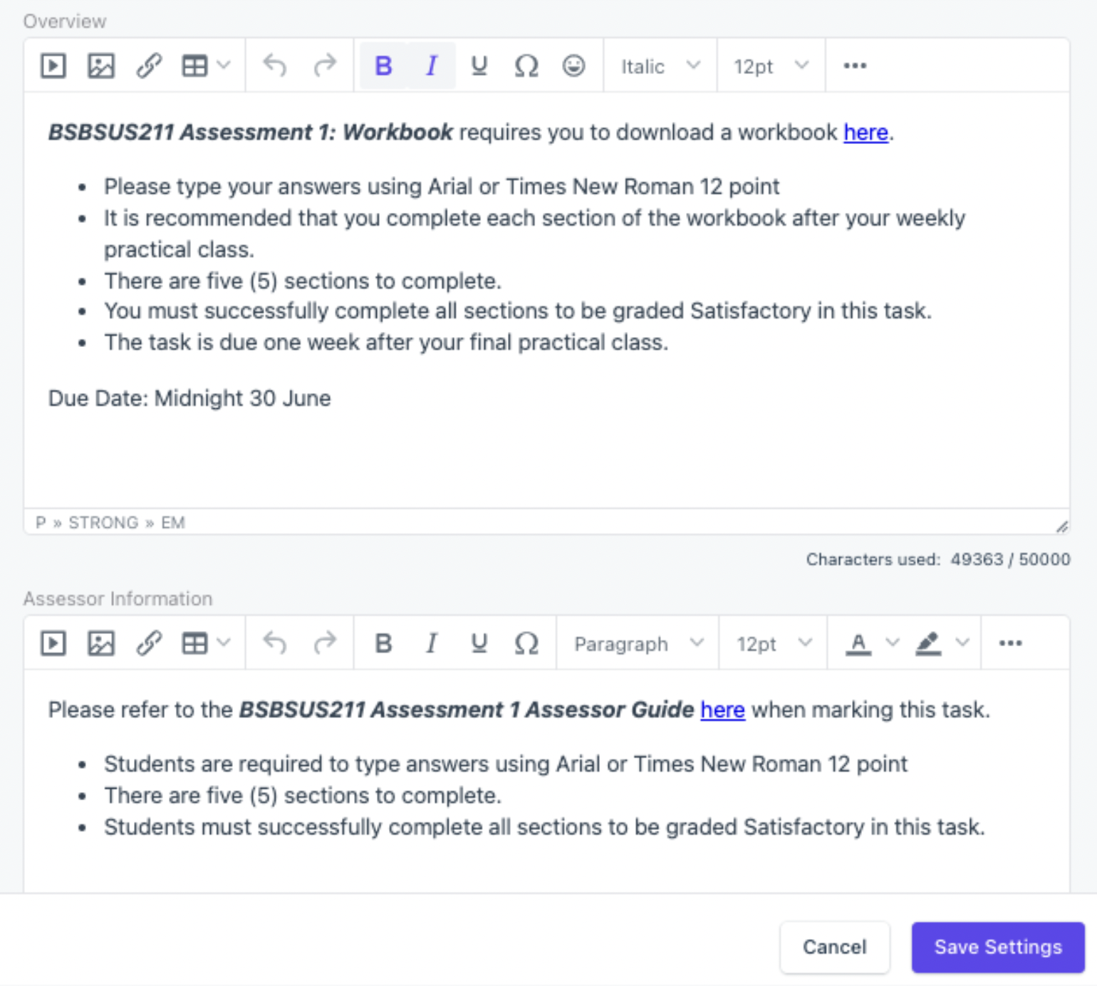Open the workbook 'here' link
Image resolution: width=1097 pixels, height=986 pixels.
coord(865,133)
